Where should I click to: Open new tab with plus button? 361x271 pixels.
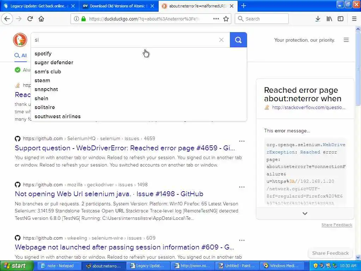244,6
